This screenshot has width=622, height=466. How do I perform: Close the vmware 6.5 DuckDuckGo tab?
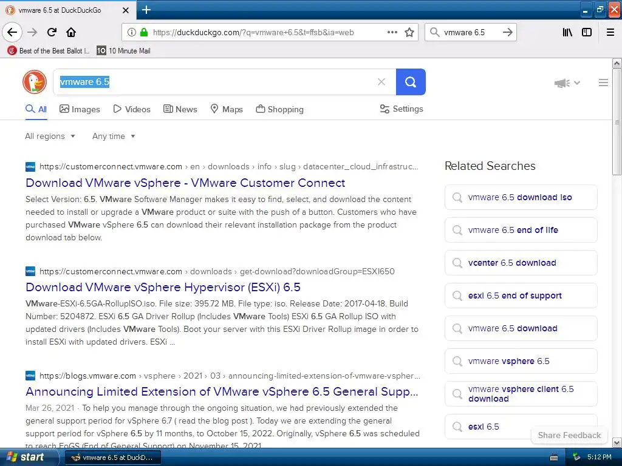(x=125, y=10)
